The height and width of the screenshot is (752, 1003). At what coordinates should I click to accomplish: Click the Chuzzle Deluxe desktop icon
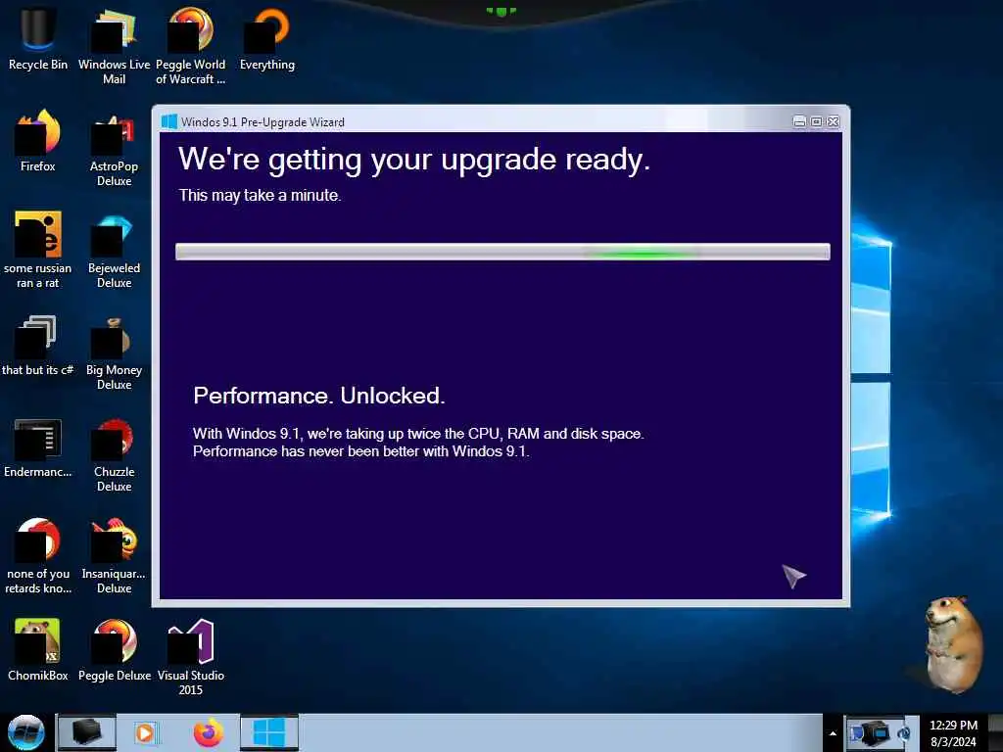114,454
